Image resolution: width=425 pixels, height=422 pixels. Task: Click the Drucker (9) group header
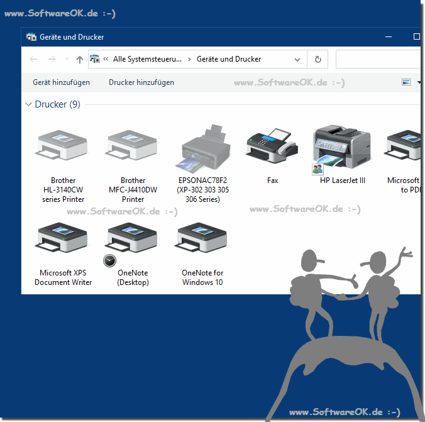click(x=57, y=104)
